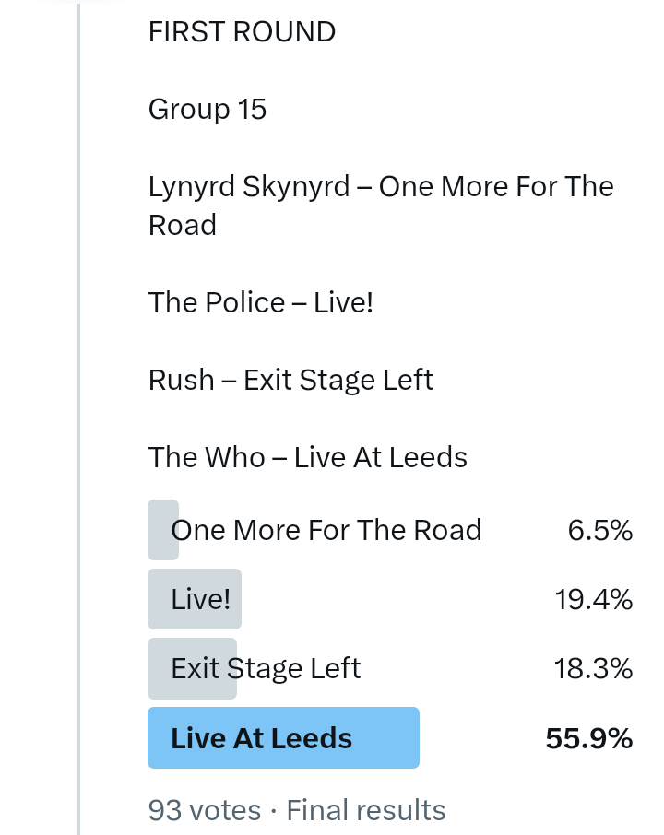Click "Rush – Exit Stage Left" post line
Screen dimensions: 664x835
[x=290, y=380]
